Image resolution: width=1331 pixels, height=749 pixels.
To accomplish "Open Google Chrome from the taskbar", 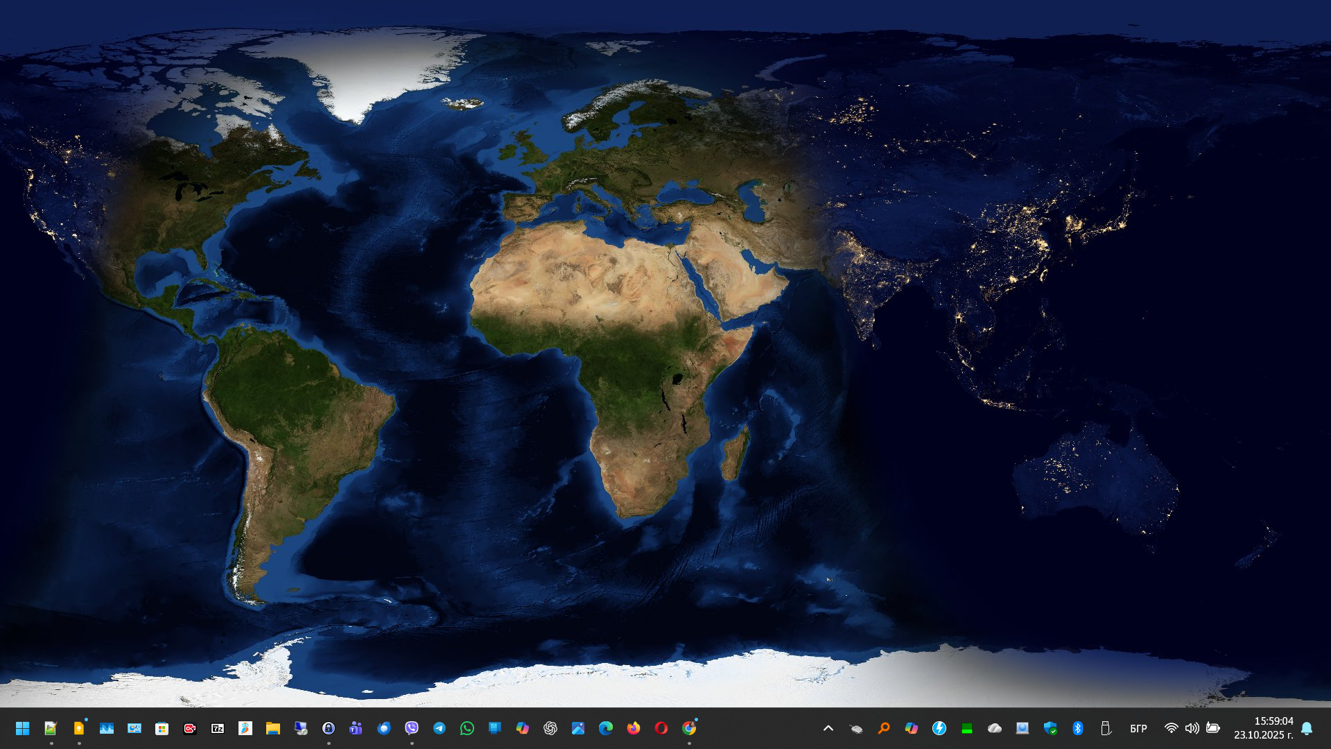I will click(689, 728).
